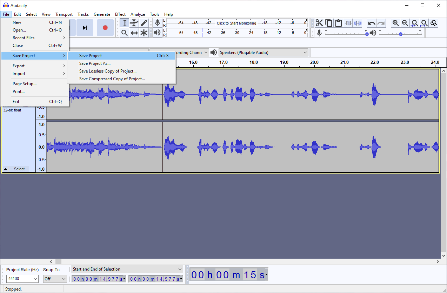447x293 pixels.
Task: Click the timeline ruler at 20.0 seconds
Action: (x=314, y=62)
